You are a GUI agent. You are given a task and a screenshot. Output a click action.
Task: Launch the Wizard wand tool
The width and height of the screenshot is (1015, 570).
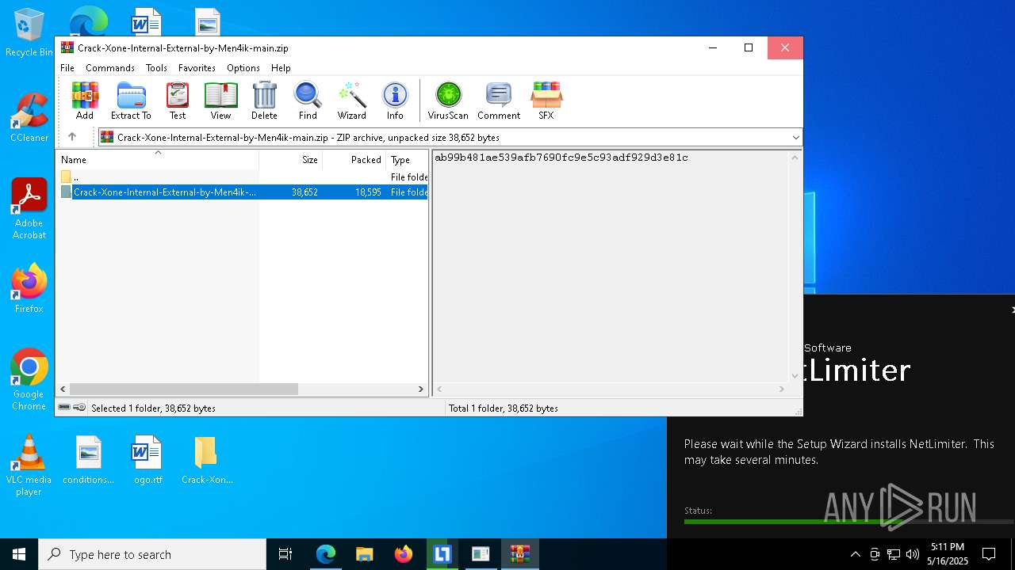click(351, 101)
